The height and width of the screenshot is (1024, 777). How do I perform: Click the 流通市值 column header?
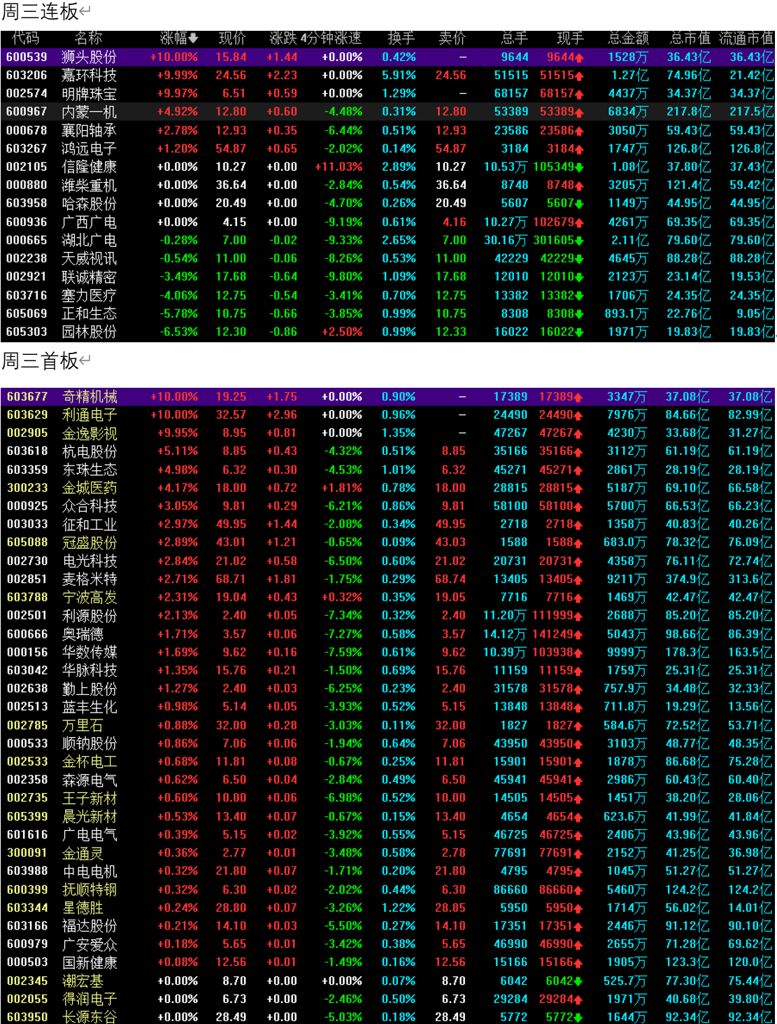tap(746, 38)
